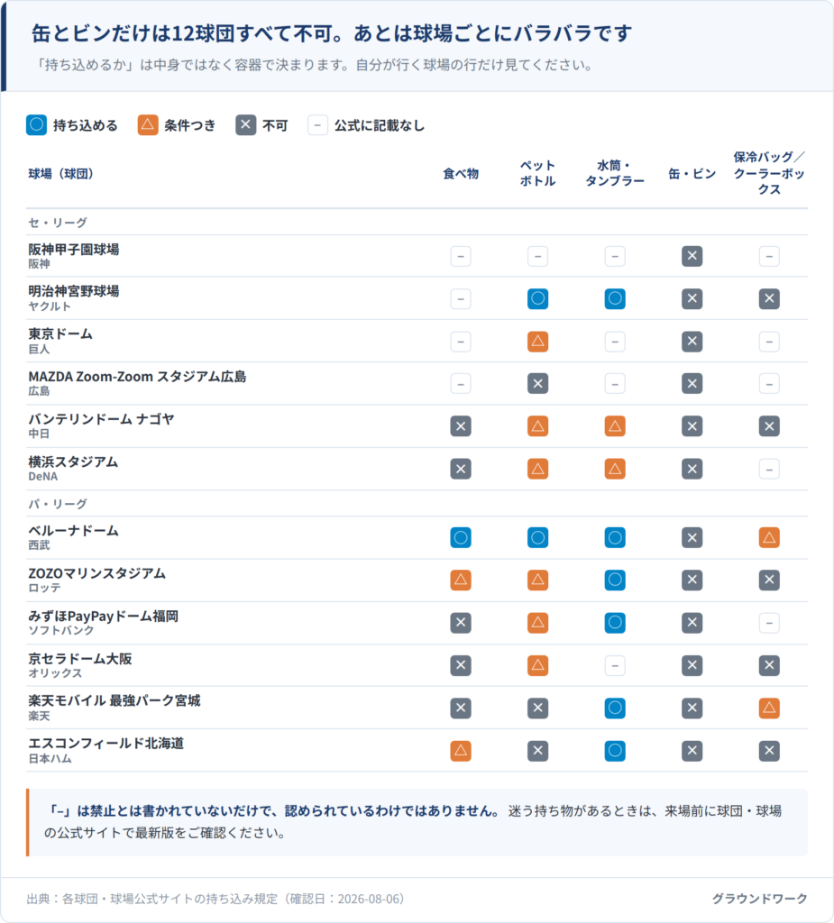Screen dimensions: 834x923
Task: Click the みずほPayPayドーム福岡 row name
Action: point(103,616)
